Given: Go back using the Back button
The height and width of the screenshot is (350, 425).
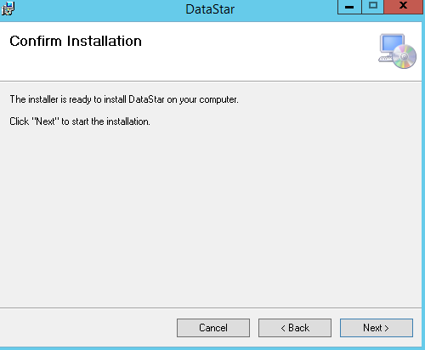Looking at the screenshot, I should click(x=295, y=328).
